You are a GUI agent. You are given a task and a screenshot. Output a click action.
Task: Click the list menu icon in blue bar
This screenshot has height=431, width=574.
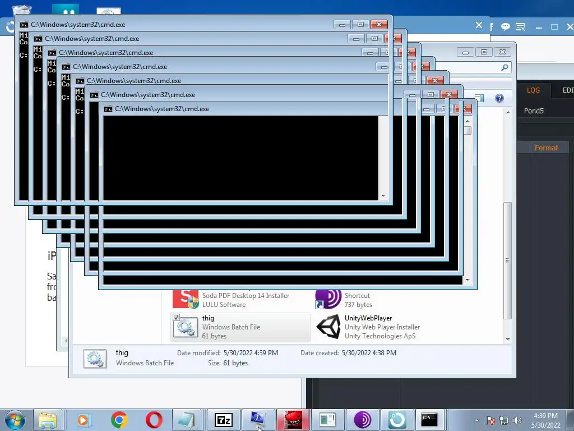(x=520, y=27)
